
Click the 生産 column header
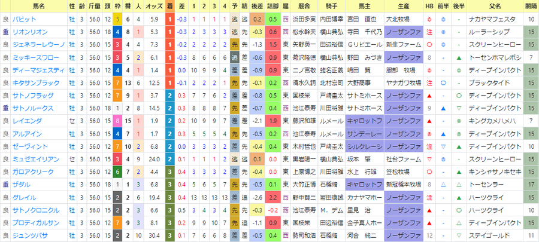click(404, 6)
